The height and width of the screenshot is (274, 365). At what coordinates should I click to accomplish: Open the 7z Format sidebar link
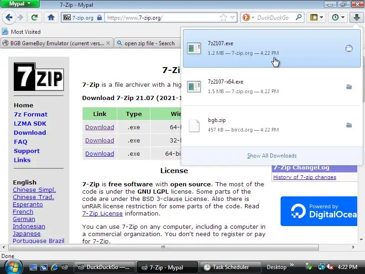31,115
